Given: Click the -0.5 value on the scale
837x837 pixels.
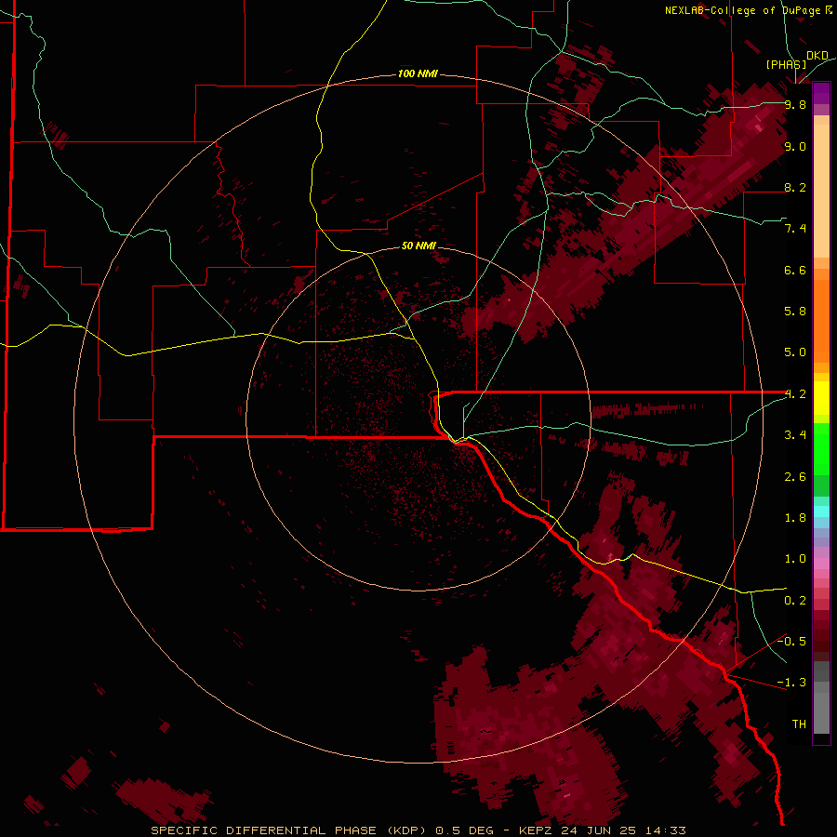Looking at the screenshot, I should [791, 642].
